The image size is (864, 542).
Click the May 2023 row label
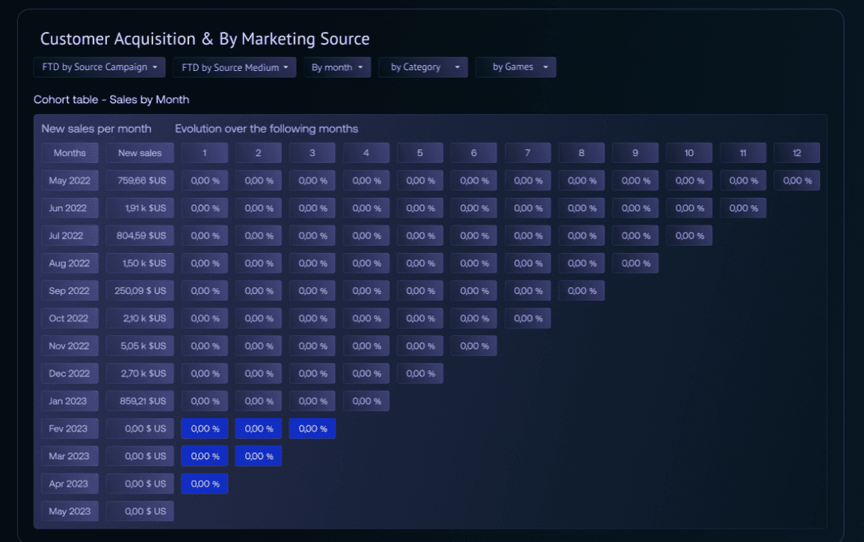tap(70, 511)
